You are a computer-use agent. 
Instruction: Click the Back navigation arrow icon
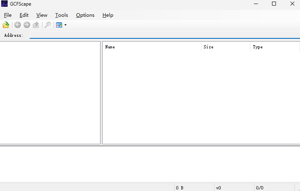[18, 25]
